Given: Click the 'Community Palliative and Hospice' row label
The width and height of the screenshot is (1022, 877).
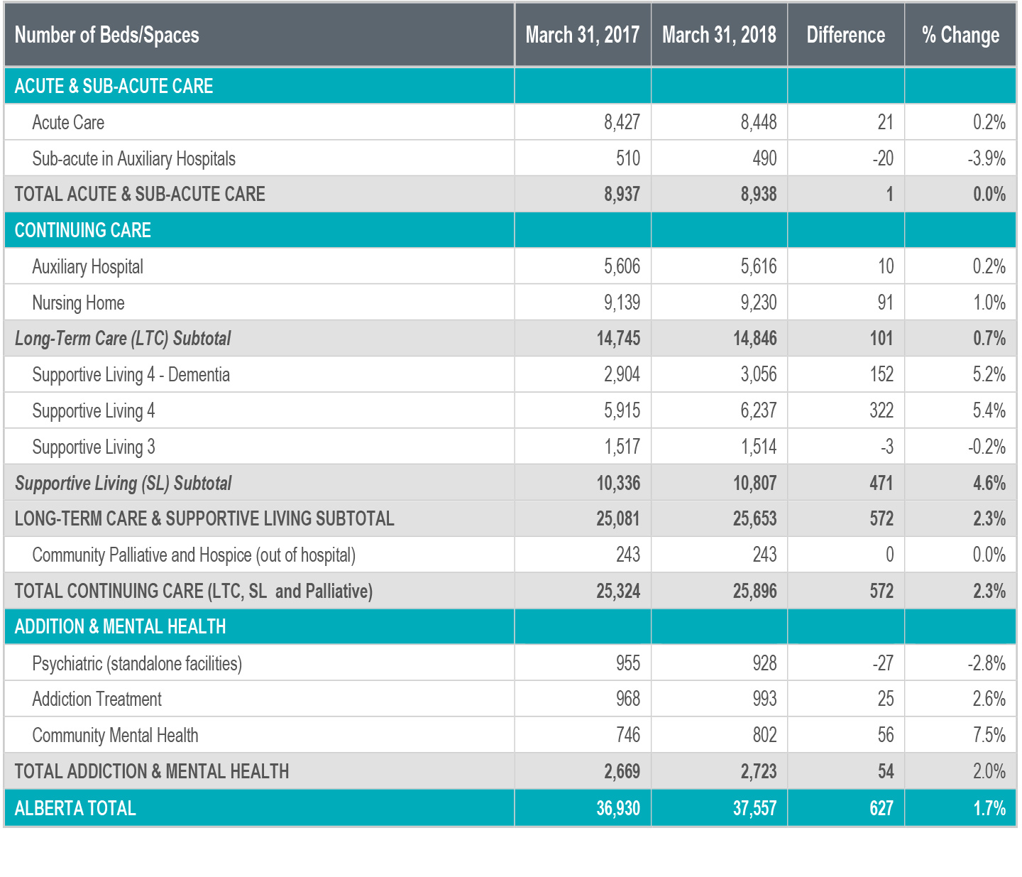Looking at the screenshot, I should point(194,555).
